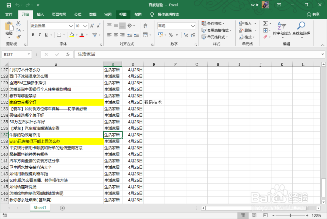Click the AutoSum (Σ) icon
This screenshot has height=219, width=327.
coord(265,24)
